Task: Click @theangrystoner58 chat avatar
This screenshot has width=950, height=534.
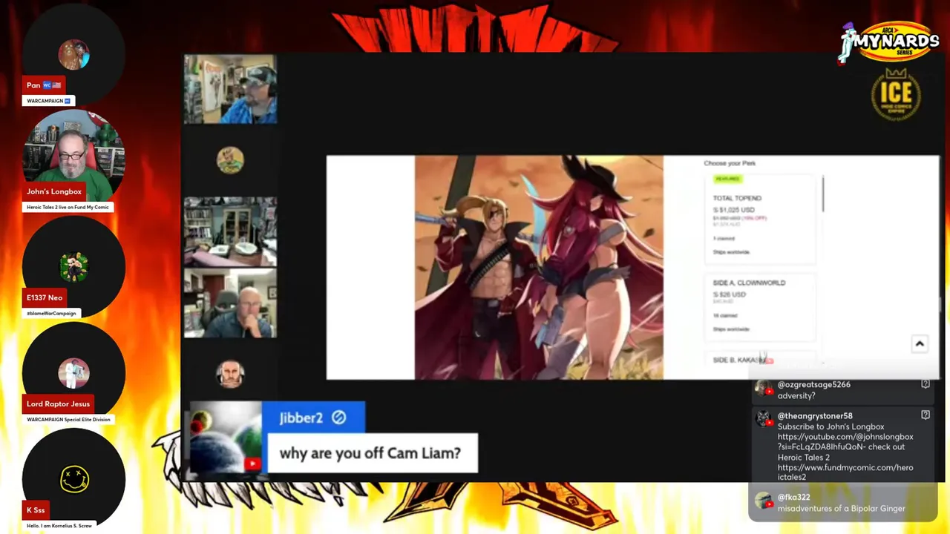Action: (x=763, y=419)
